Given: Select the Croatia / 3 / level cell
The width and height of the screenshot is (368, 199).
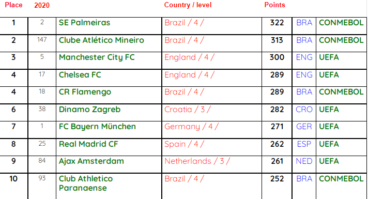Looking at the screenshot, I should tap(188, 110).
